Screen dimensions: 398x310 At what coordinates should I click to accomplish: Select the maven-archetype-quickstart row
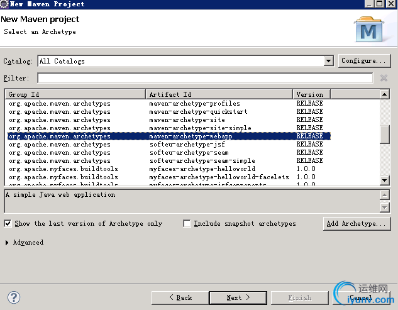[169, 112]
